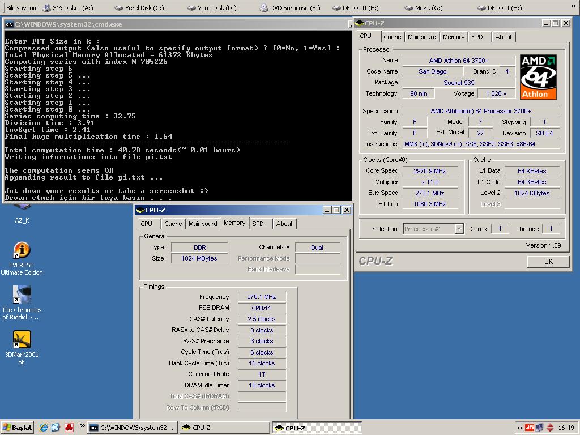The height and width of the screenshot is (435, 580).
Task: Select Memory tab in Memory window
Action: (x=234, y=223)
